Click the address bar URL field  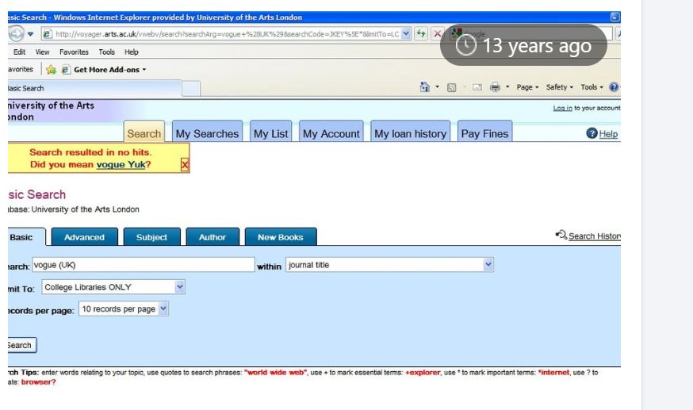coord(227,34)
